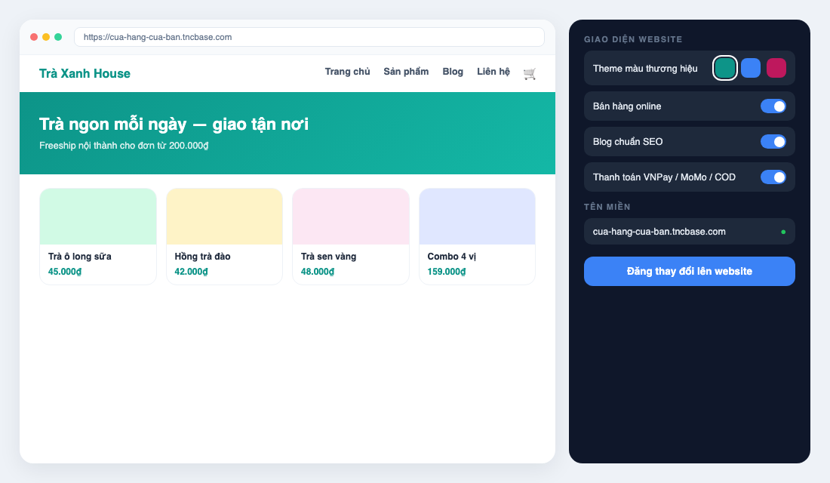The height and width of the screenshot is (483, 830).
Task: Open the Trà ô long sữa product image
Action: [x=98, y=217]
